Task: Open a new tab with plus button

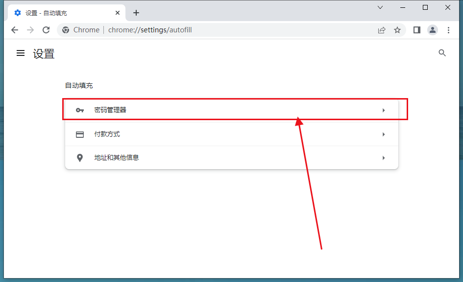Action: click(136, 13)
